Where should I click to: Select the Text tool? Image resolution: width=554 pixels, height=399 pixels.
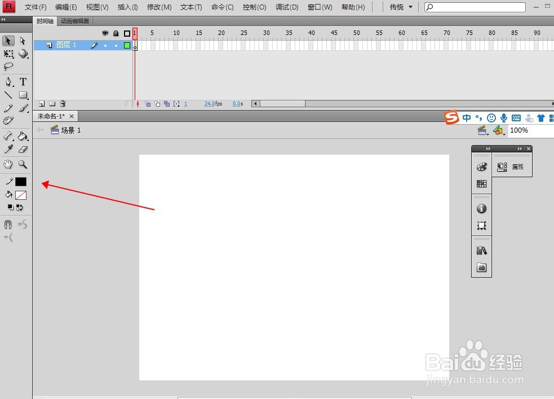point(23,82)
